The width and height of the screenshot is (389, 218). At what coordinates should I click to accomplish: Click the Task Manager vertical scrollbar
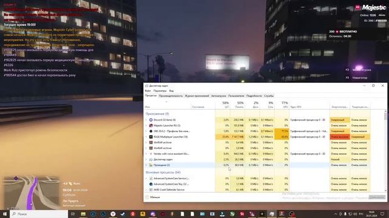(385, 151)
